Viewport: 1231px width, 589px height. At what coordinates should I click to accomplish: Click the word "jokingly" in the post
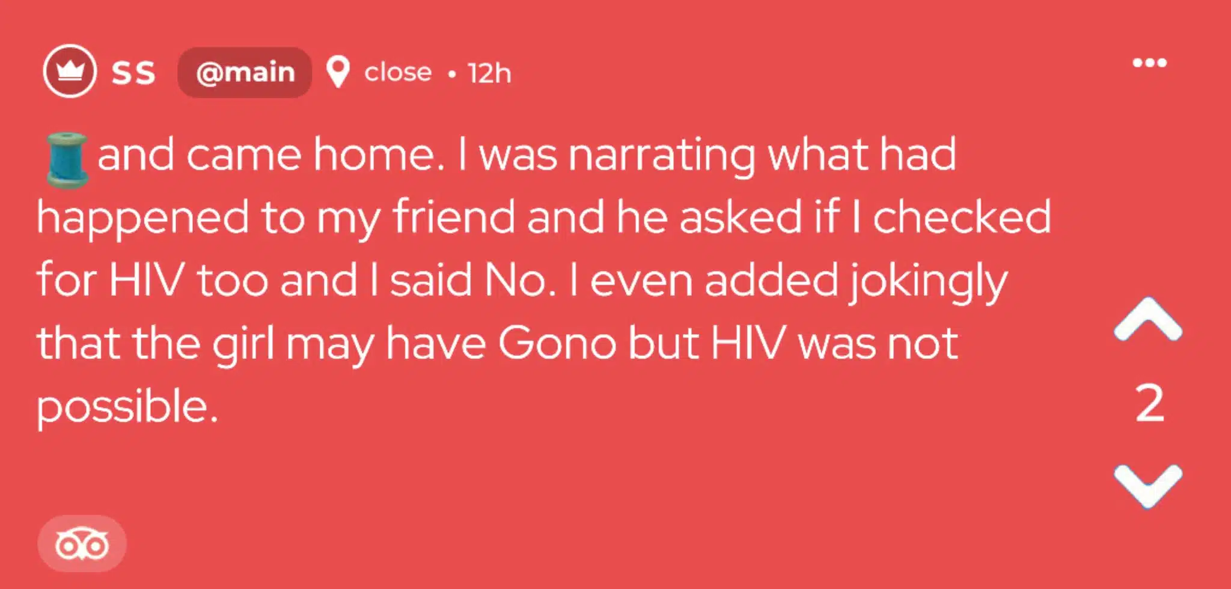pos(927,281)
